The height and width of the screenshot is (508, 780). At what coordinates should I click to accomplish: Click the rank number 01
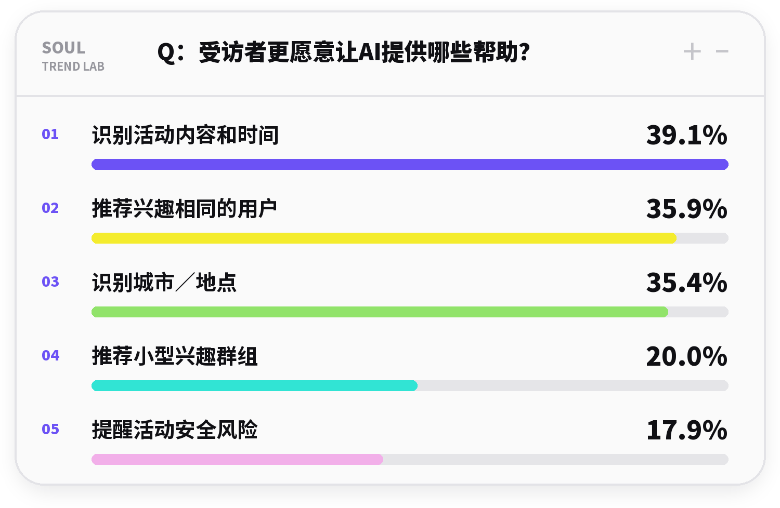pos(50,135)
